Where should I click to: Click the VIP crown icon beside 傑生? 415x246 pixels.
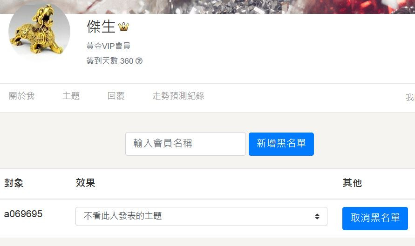coord(123,27)
